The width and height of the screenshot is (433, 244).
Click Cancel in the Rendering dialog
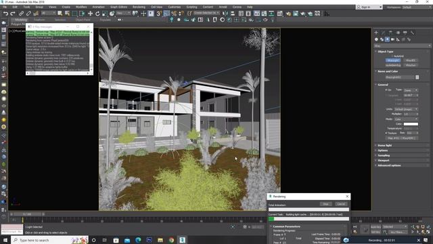pos(341,204)
